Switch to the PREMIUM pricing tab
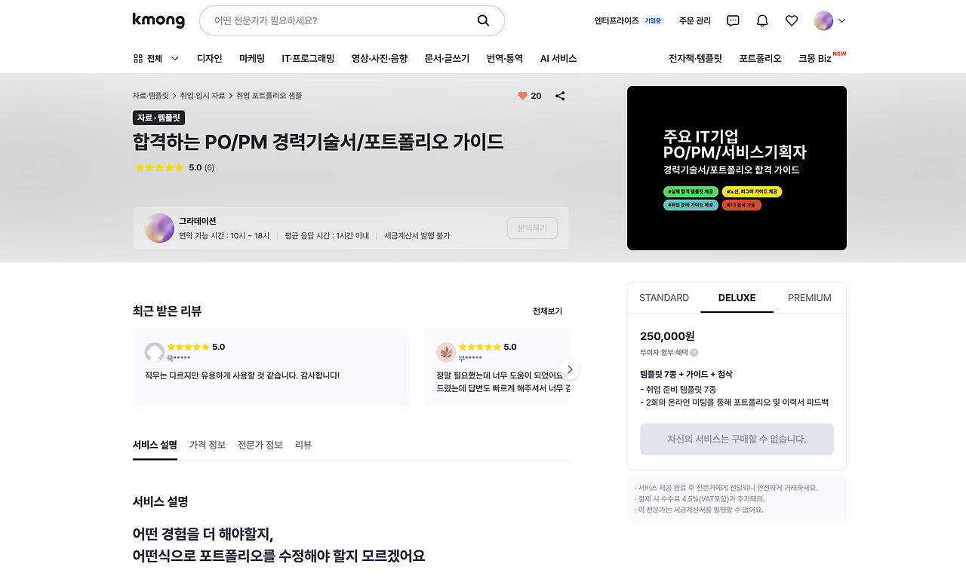Image resolution: width=966 pixels, height=582 pixels. point(809,298)
